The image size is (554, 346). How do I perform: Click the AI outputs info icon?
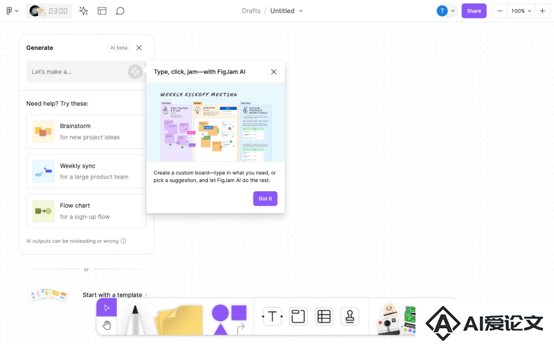(123, 241)
